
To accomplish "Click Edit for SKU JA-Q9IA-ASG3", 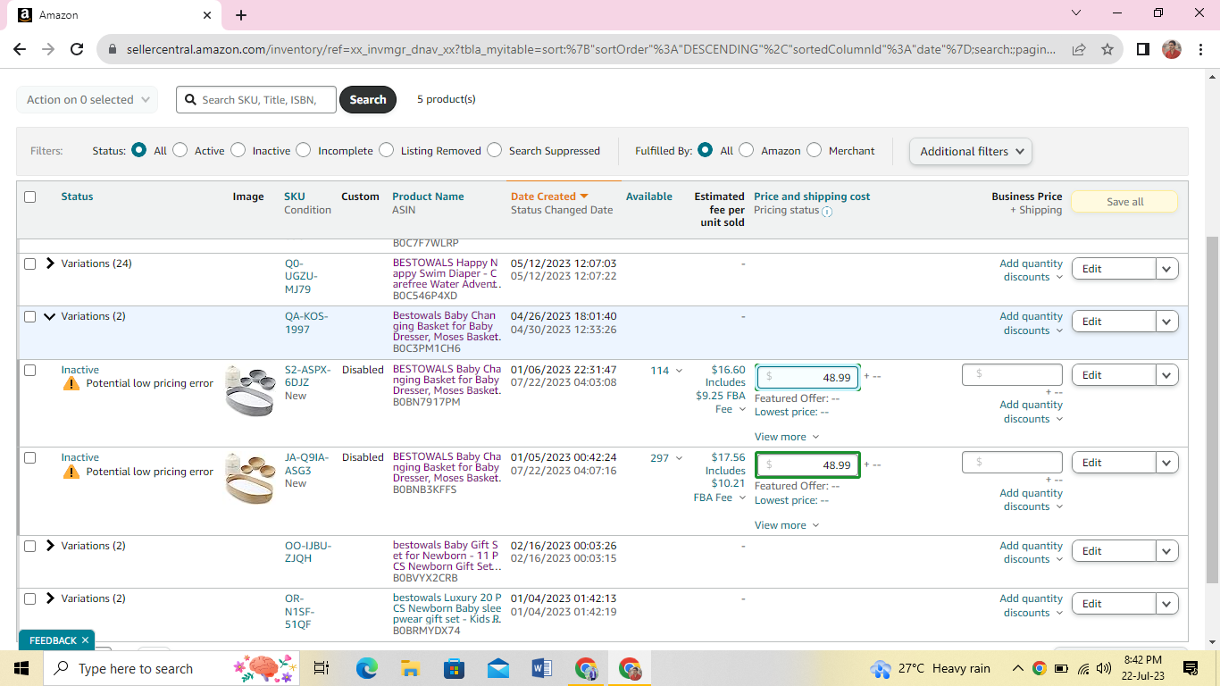I will point(1114,463).
